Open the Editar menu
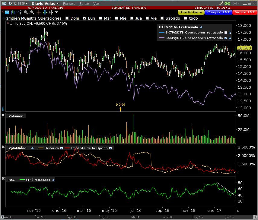Screen dimensions: 258x220 pos(84,3)
